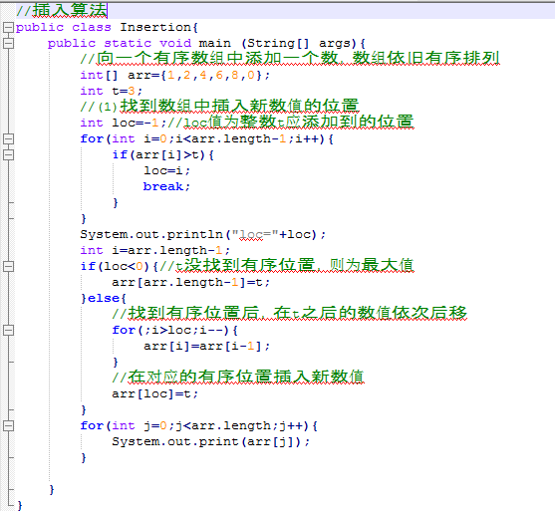Image resolution: width=555 pixels, height=511 pixels.
Task: Click the arr[i]=arr[i-1] shifting statement
Action: (206, 346)
